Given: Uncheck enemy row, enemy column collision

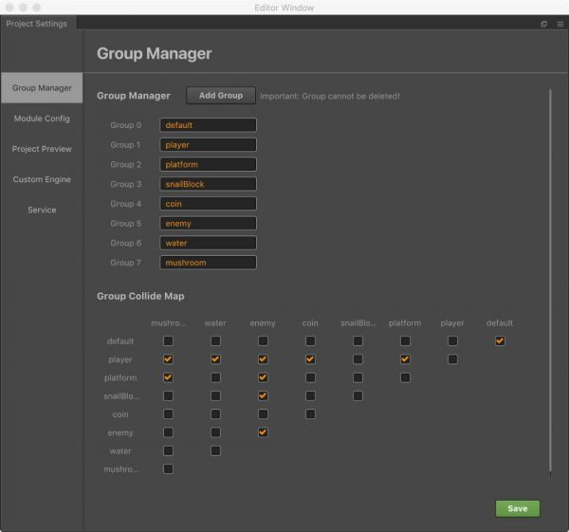Looking at the screenshot, I should [x=263, y=432].
